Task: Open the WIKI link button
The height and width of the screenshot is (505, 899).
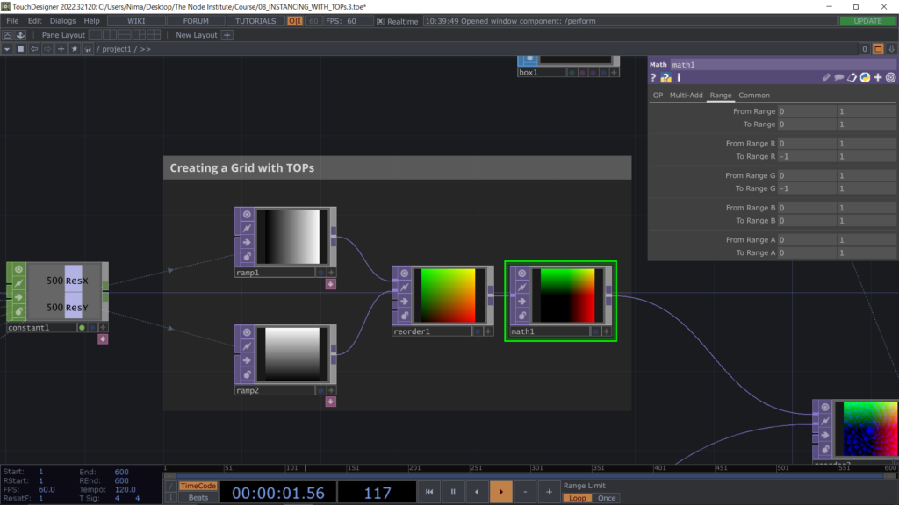Action: [136, 21]
